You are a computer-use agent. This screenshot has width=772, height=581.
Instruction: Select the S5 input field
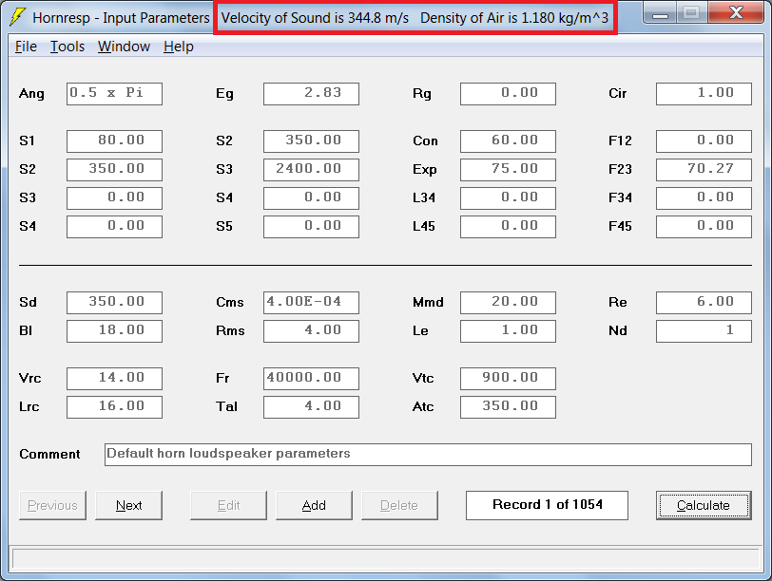311,227
